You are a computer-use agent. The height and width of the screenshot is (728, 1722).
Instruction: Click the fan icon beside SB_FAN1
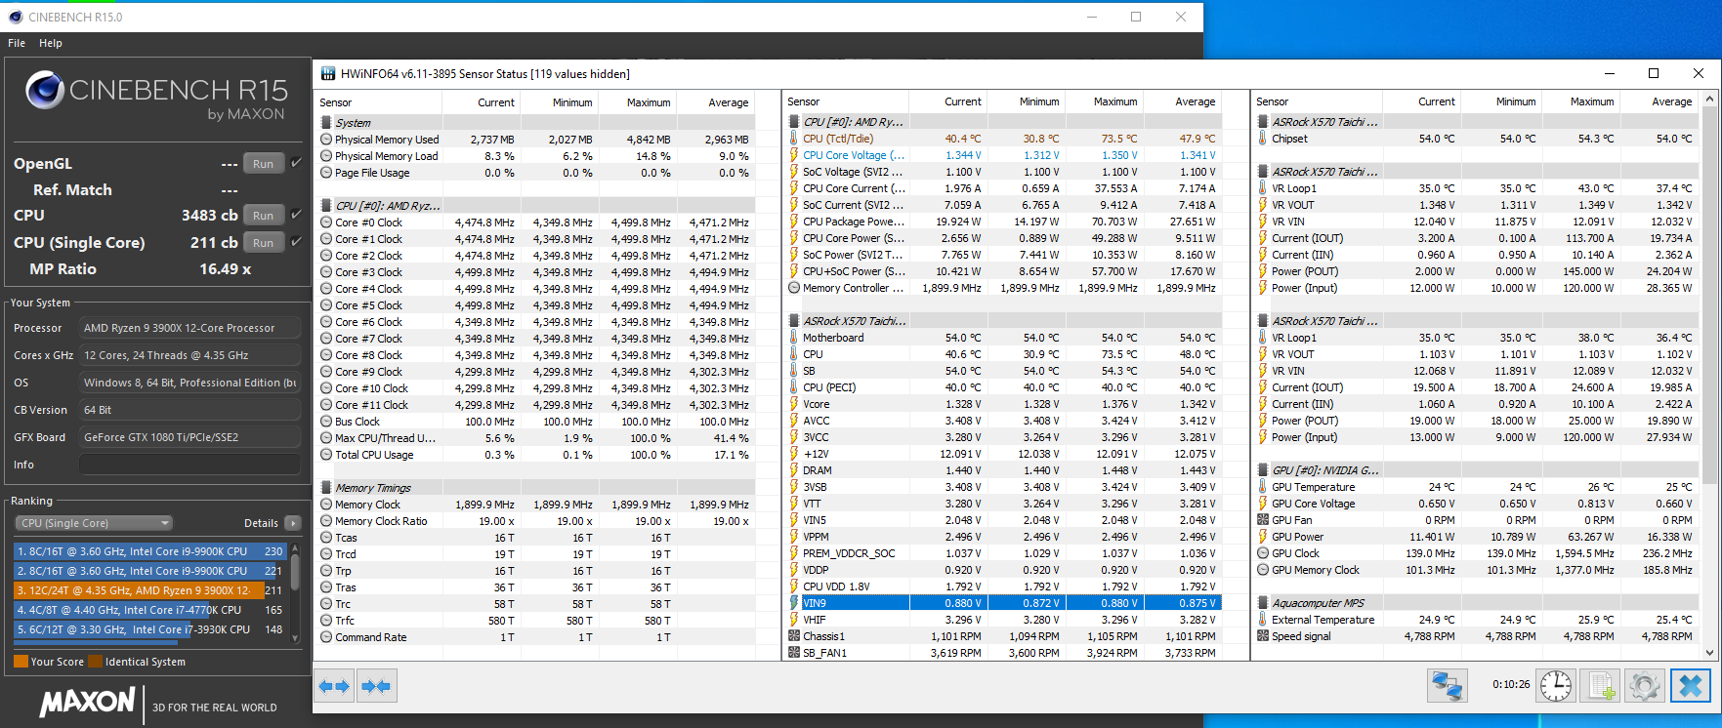click(x=794, y=653)
